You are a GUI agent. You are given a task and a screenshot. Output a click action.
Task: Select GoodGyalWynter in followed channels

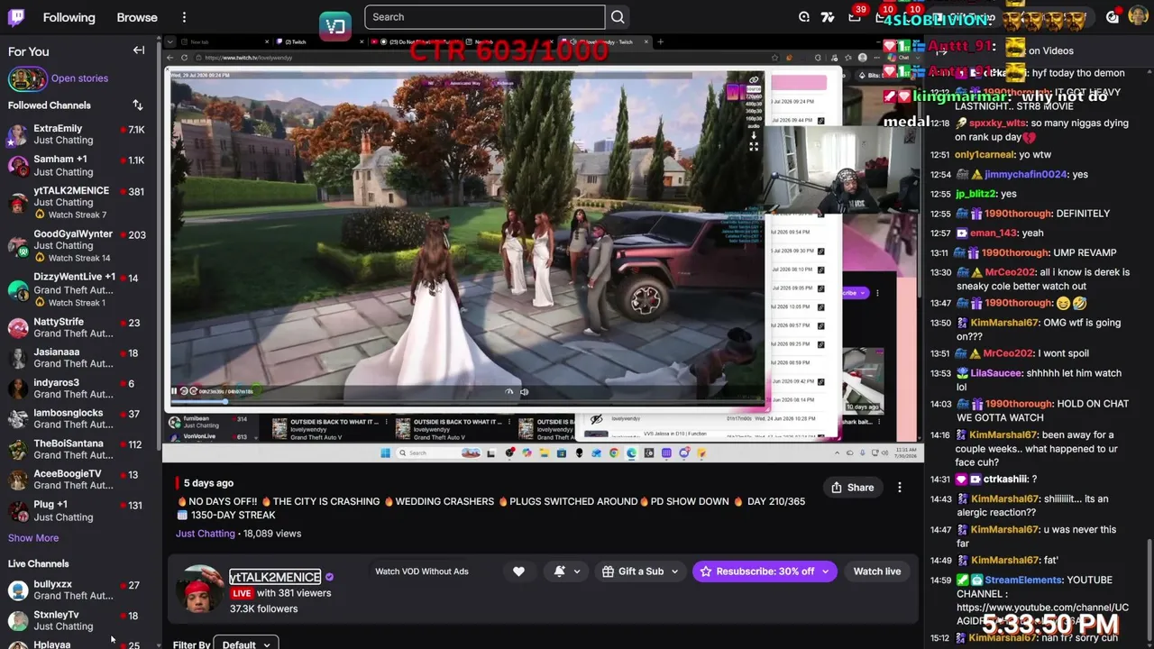pos(79,245)
